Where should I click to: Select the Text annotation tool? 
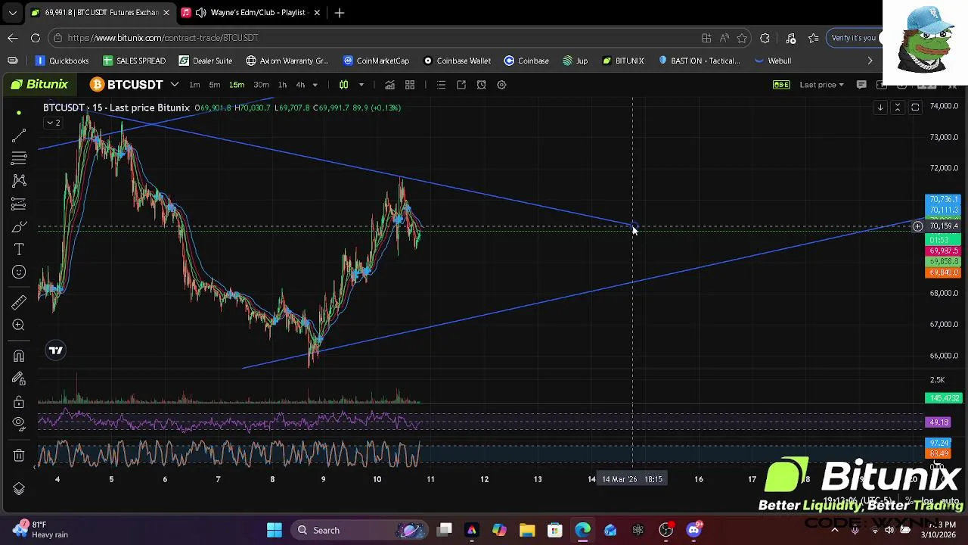coord(19,249)
